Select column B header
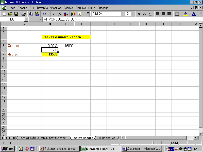 tap(50, 24)
